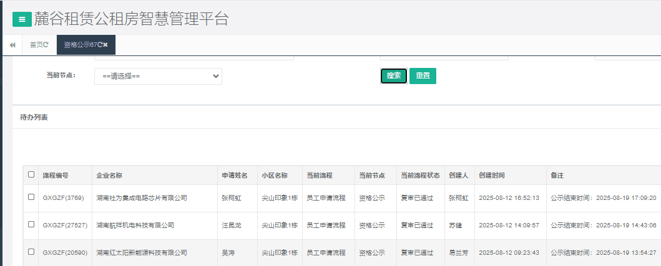The image size is (661, 266).
Task: Close the 资格公示 tab with the X icon
Action: tap(105, 45)
